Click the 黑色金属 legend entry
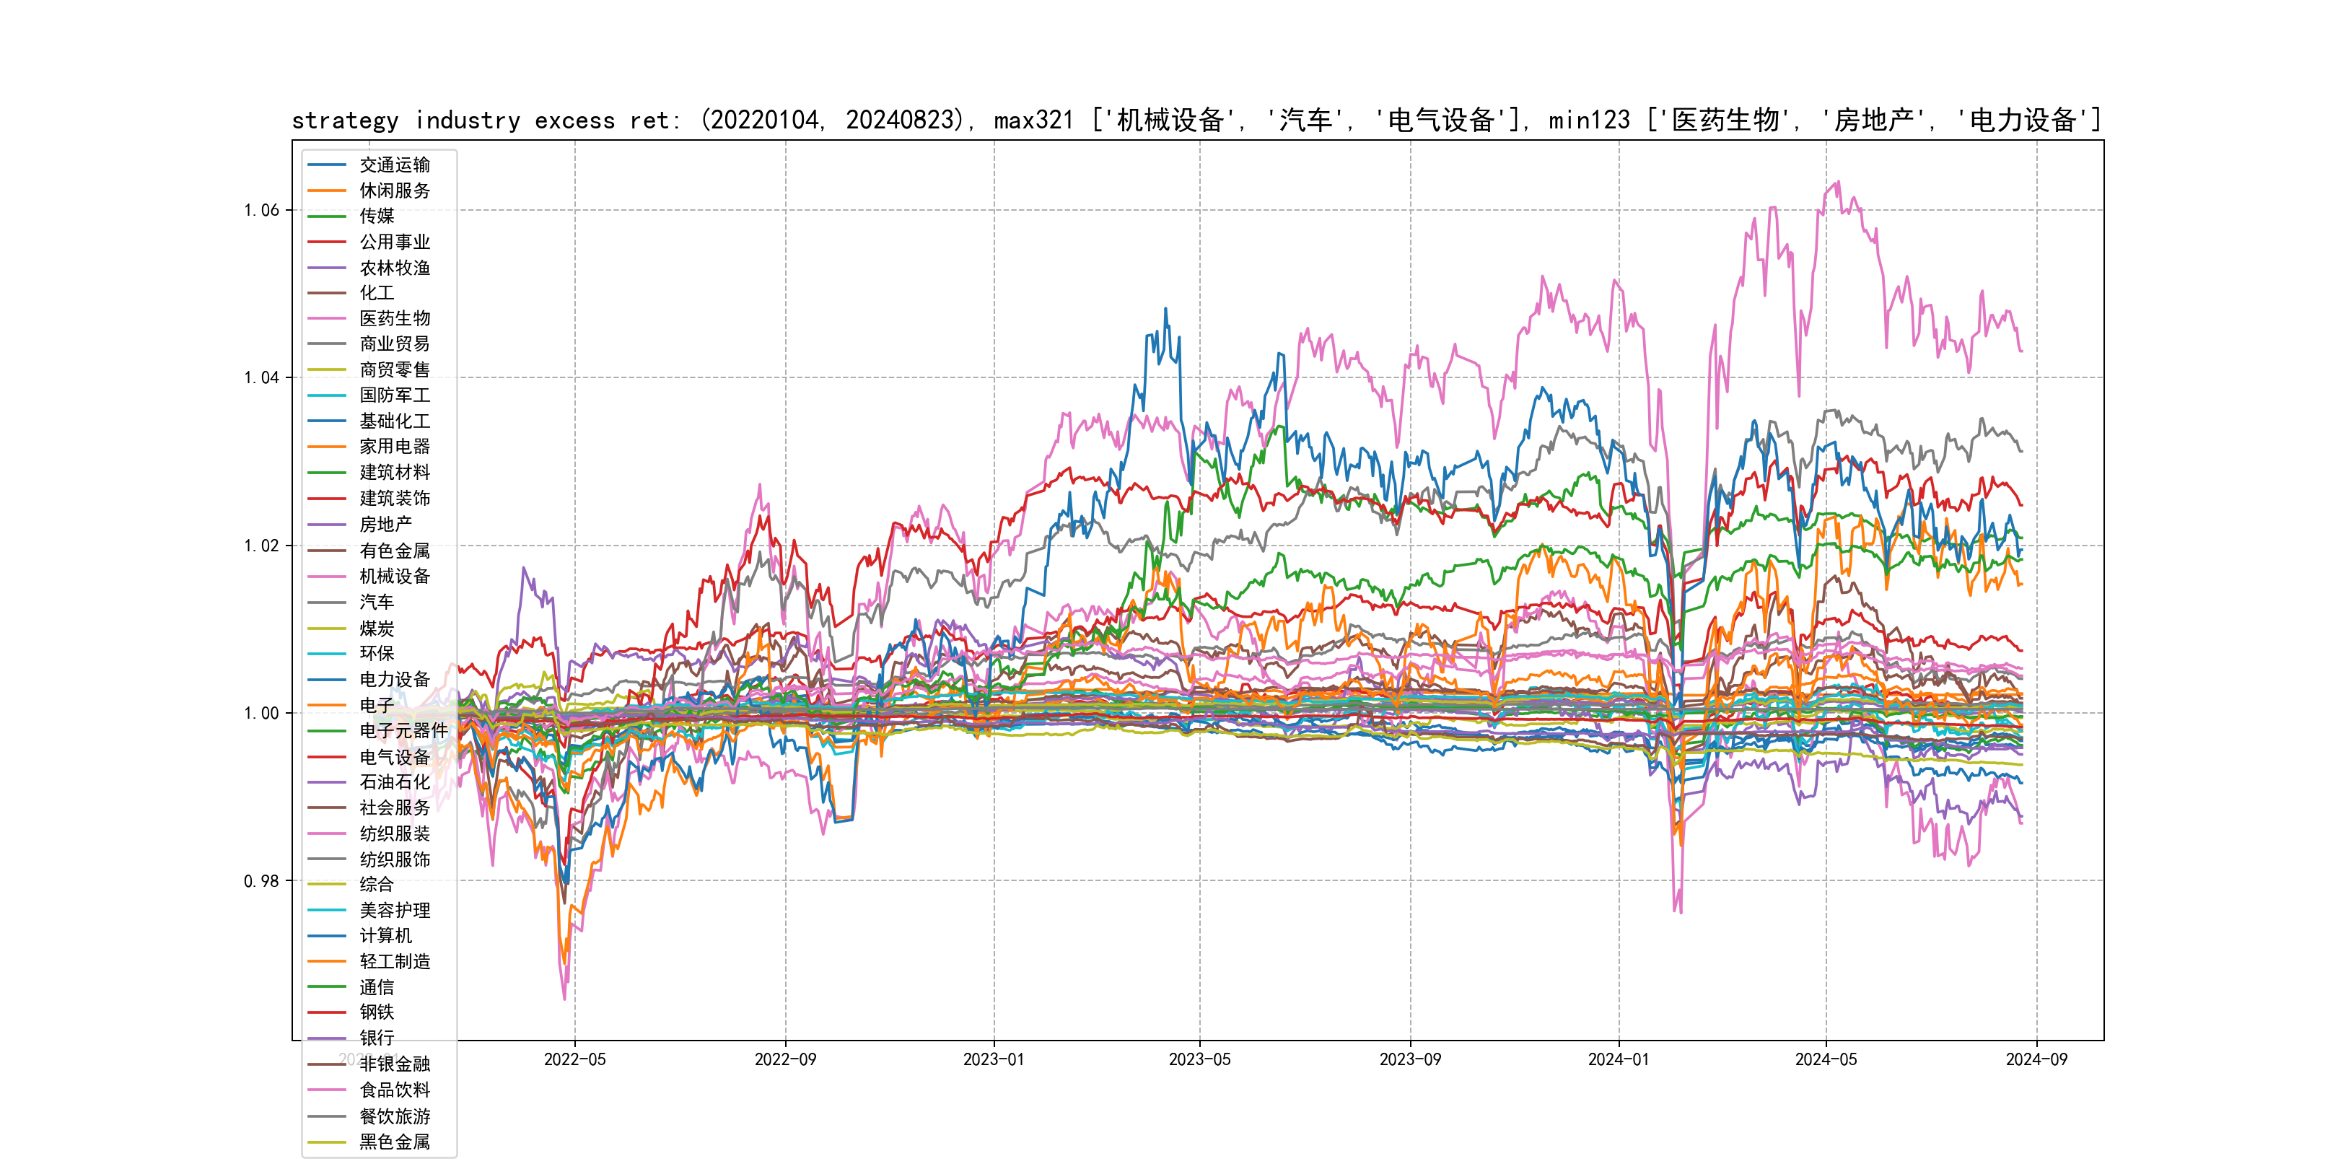 pos(394,1142)
